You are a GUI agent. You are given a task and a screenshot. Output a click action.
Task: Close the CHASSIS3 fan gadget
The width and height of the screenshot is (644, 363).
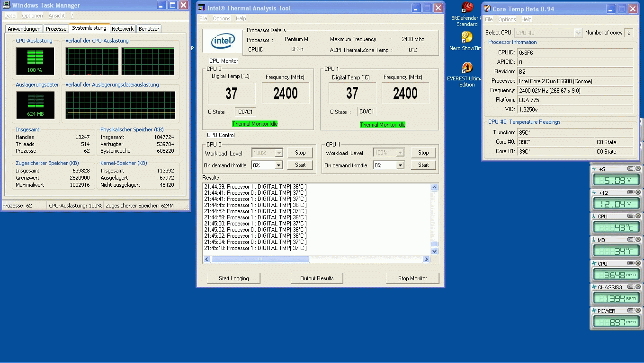(x=638, y=287)
